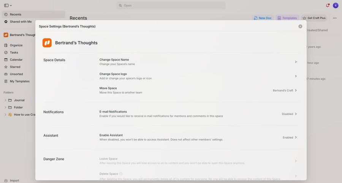The height and width of the screenshot is (183, 342).
Task: Open Calendar in the sidebar
Action: [x=16, y=59]
